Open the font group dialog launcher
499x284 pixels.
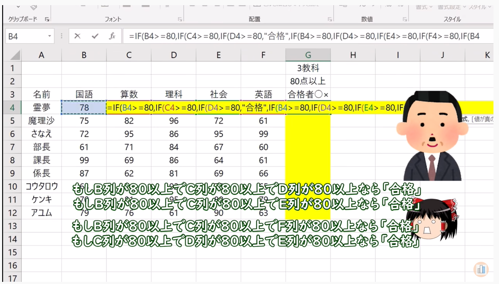click(x=180, y=20)
